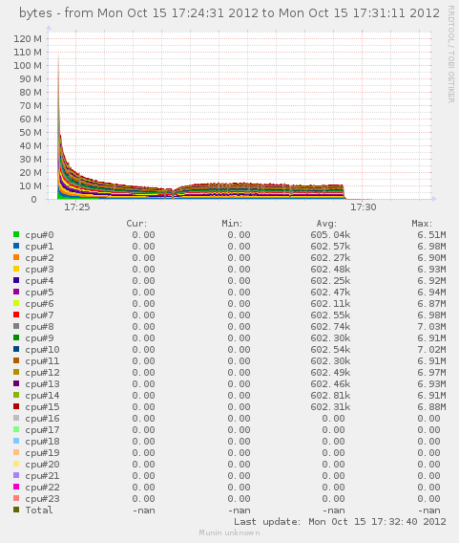Click the Max column header
The height and width of the screenshot is (543, 459).
point(422,224)
